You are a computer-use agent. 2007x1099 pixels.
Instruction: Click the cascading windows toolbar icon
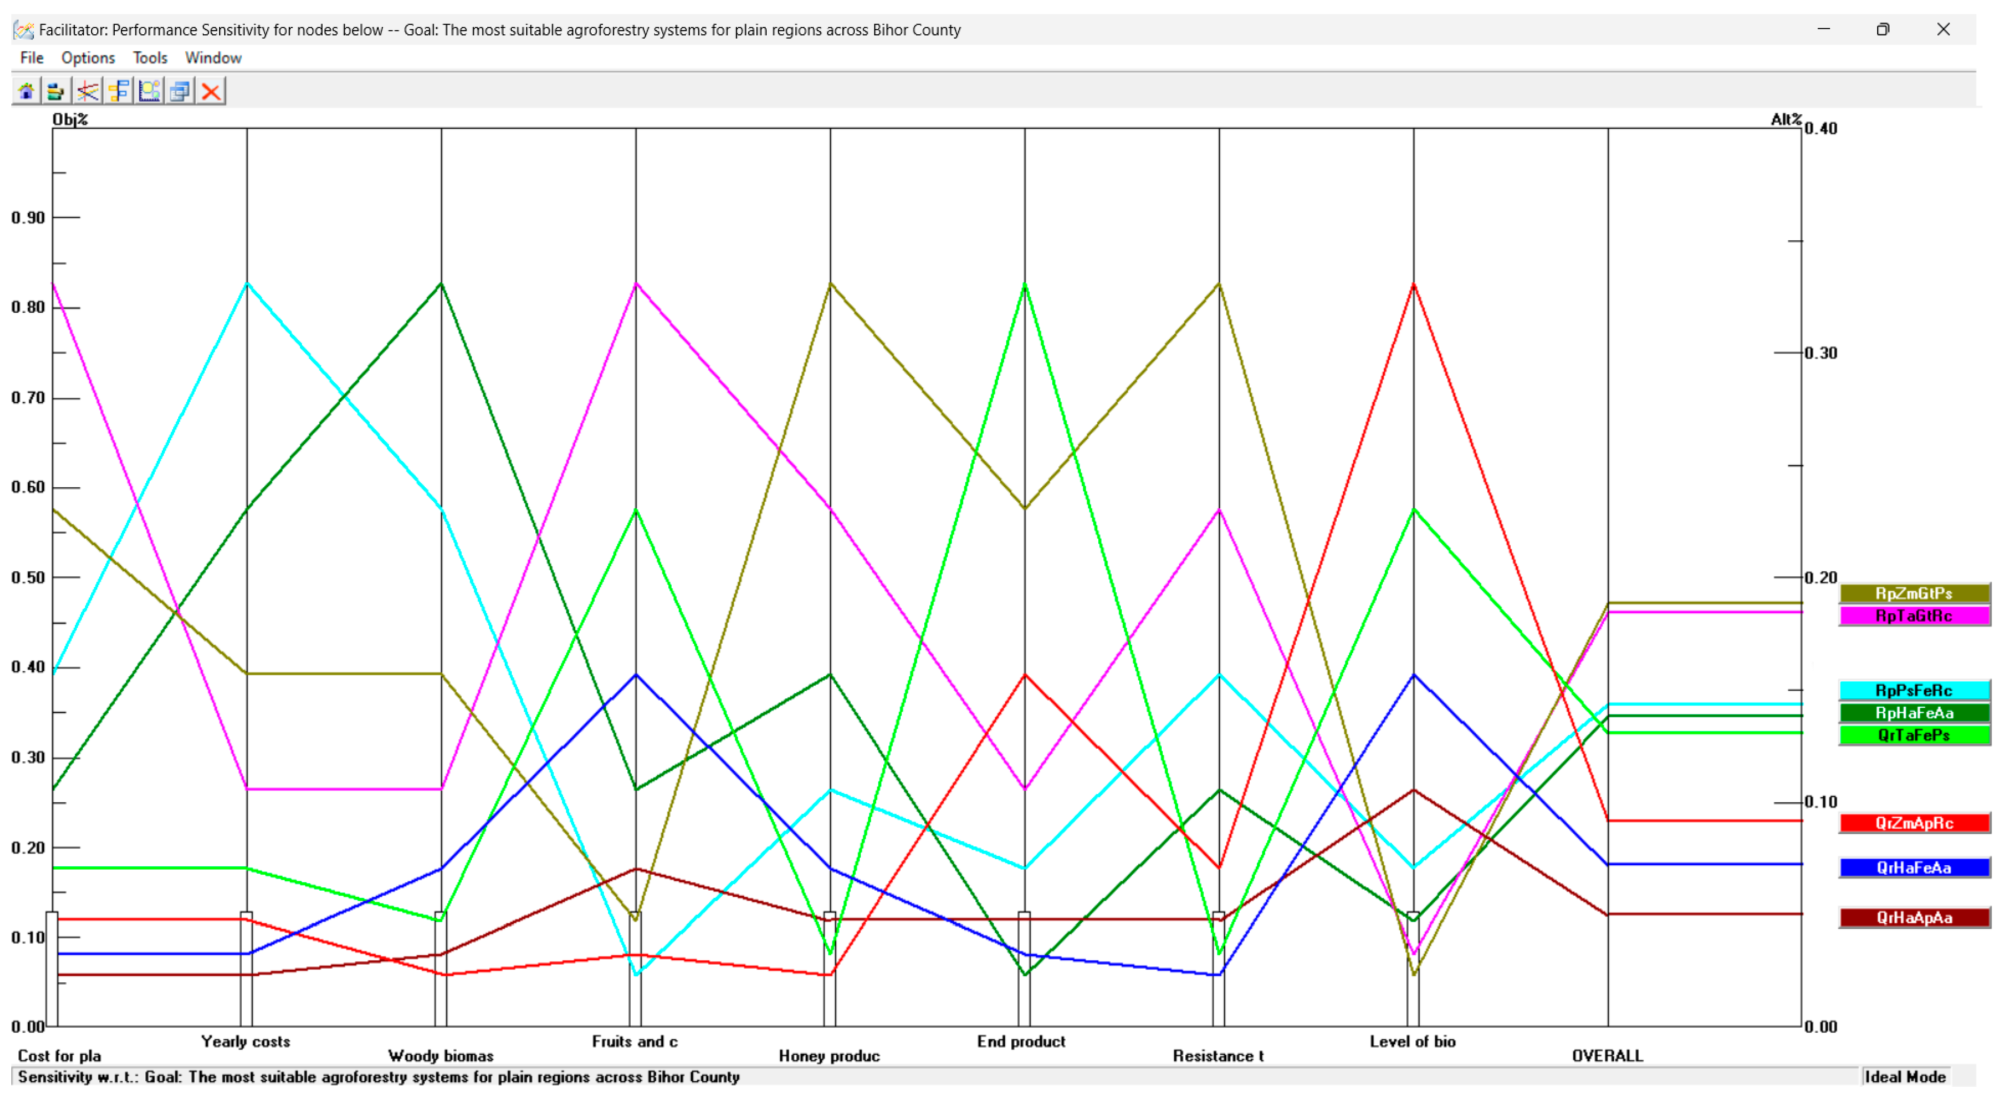[x=180, y=91]
